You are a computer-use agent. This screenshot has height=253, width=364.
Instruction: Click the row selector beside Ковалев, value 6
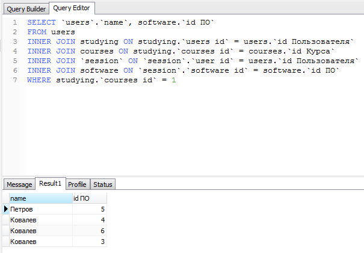(6, 231)
